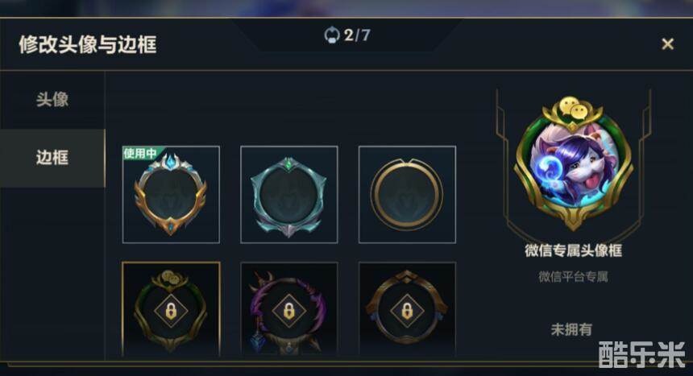Click the padlock on the bronze frame
The height and width of the screenshot is (376, 693).
(x=407, y=311)
